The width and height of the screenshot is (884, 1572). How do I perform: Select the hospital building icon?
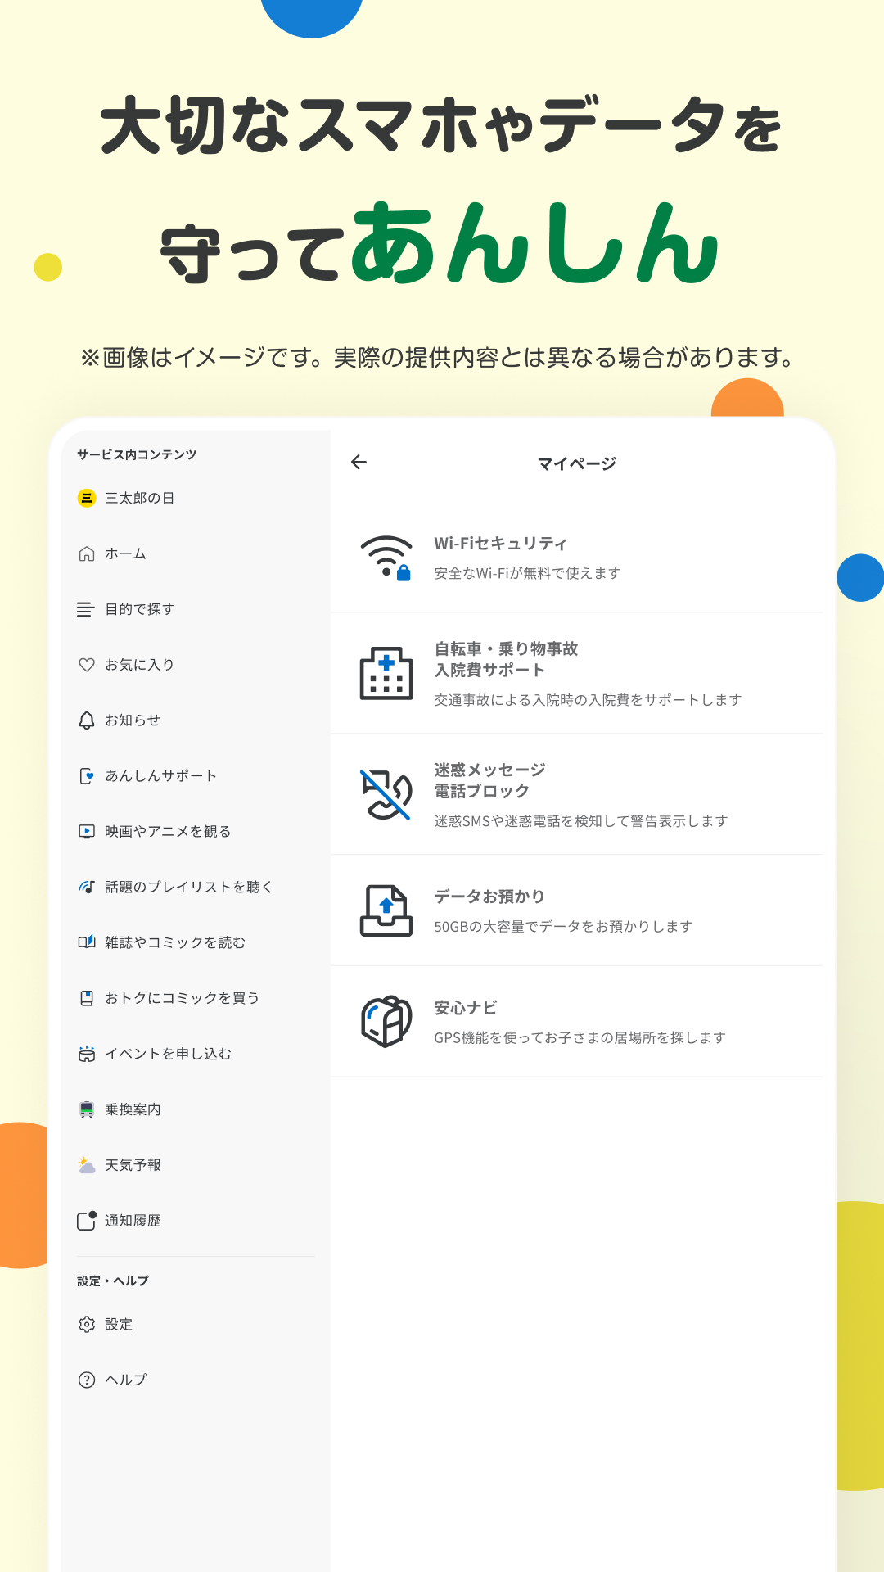pos(386,674)
